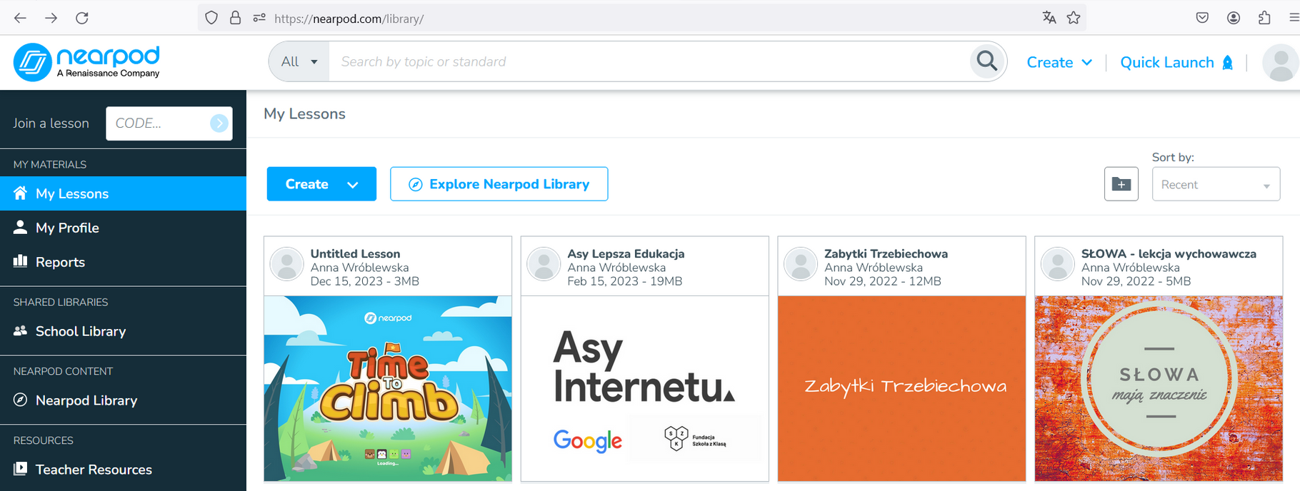This screenshot has height=491, width=1300.
Task: Open the header Create menu
Action: pos(1059,62)
